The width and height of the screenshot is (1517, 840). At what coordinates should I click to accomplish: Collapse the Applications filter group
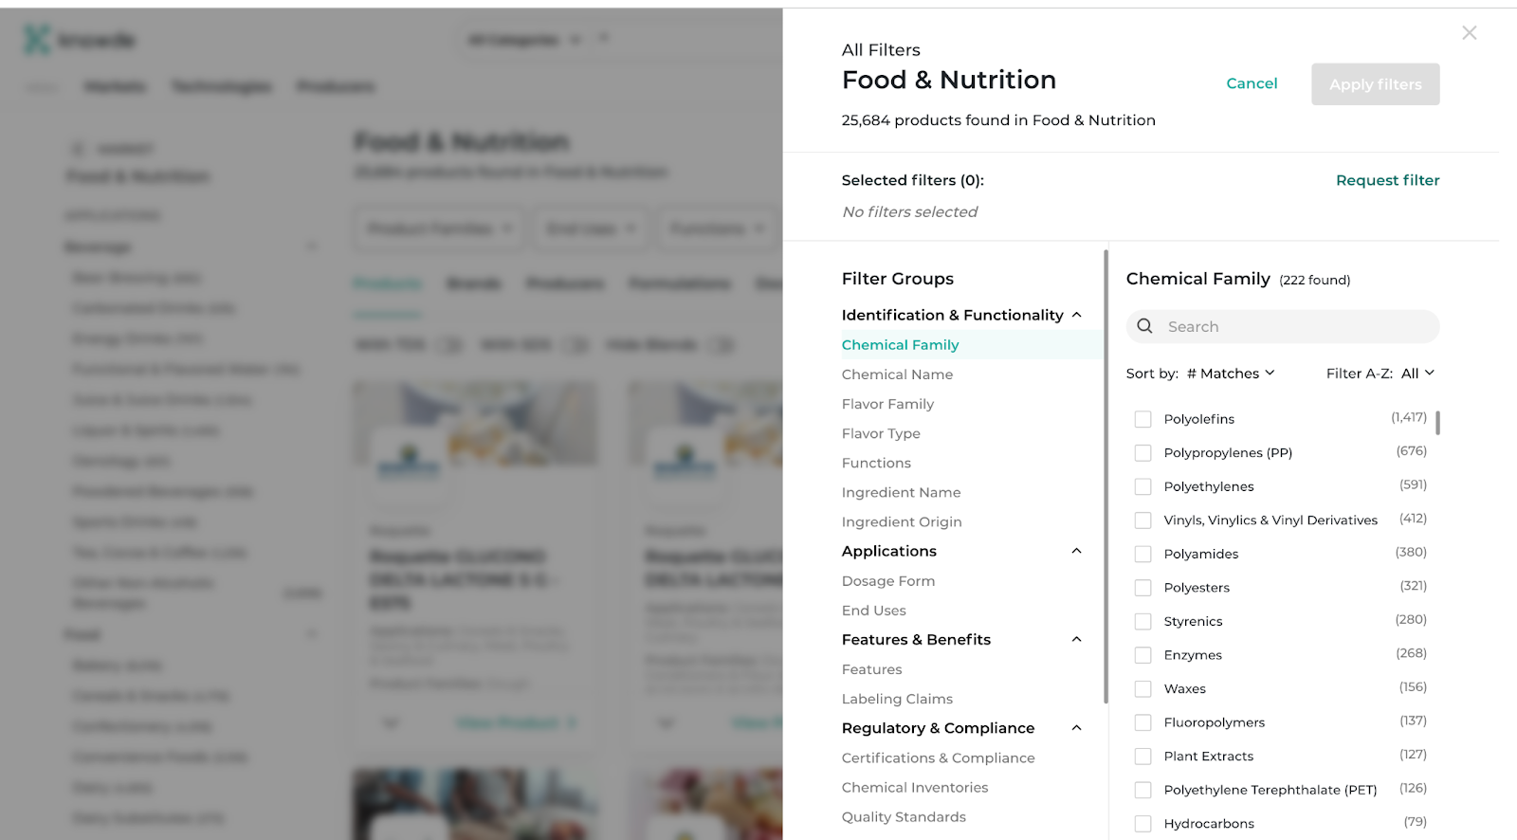pyautogui.click(x=1076, y=551)
